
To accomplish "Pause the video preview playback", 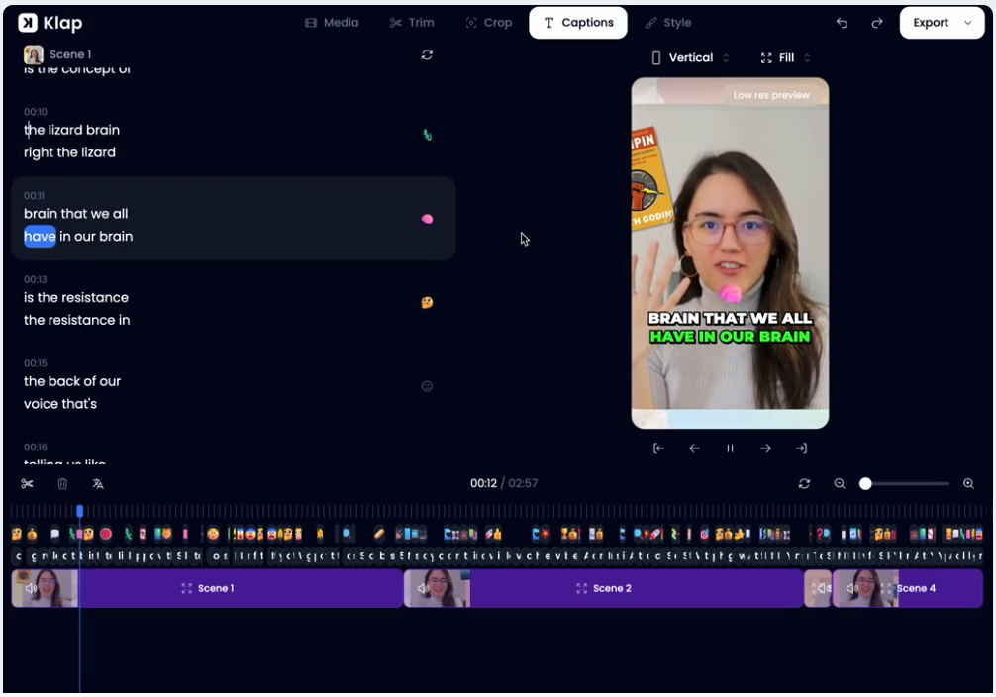I will coord(730,448).
